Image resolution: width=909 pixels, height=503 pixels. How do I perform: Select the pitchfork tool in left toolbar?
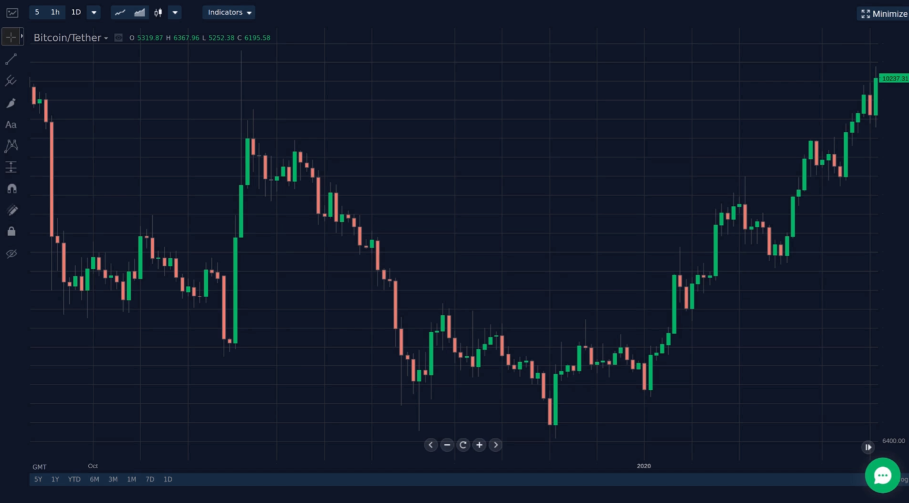pyautogui.click(x=11, y=81)
